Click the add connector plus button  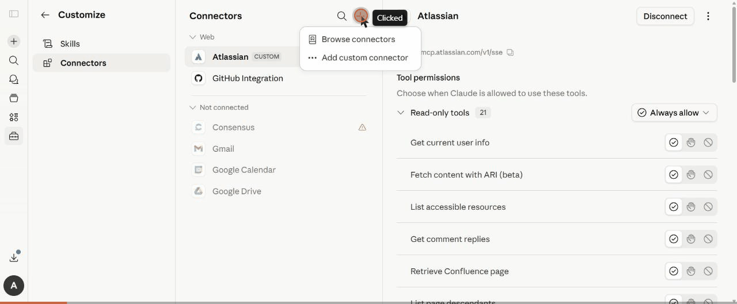(x=360, y=16)
